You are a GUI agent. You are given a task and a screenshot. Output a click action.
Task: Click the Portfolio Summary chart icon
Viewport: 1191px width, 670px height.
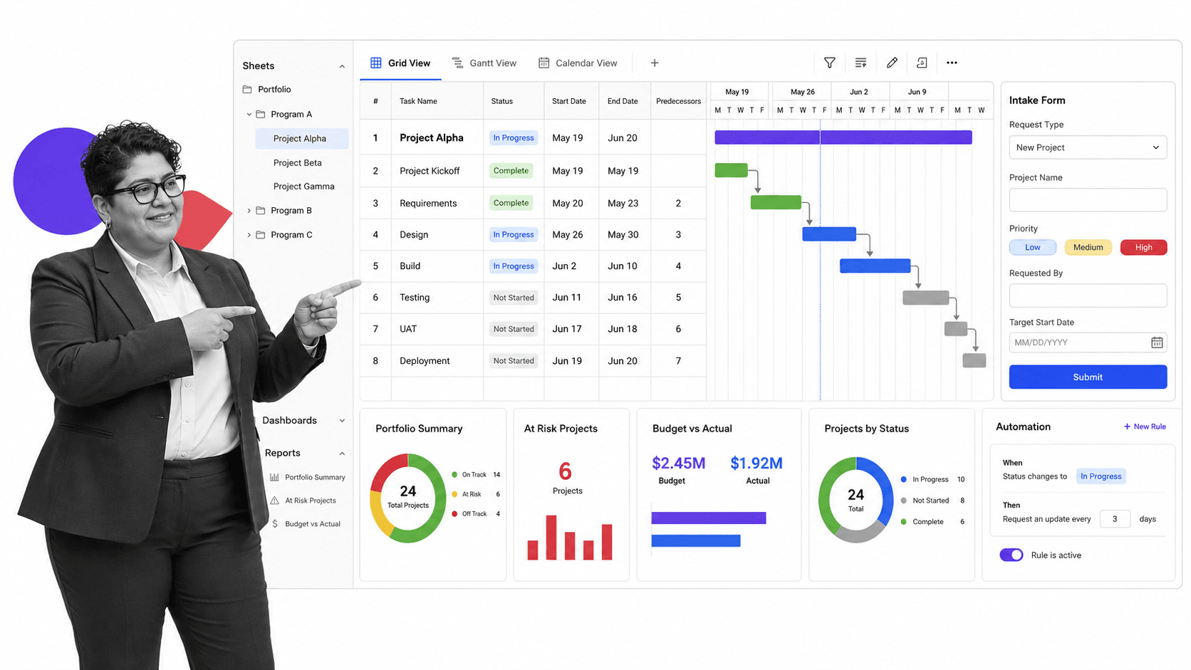point(274,477)
